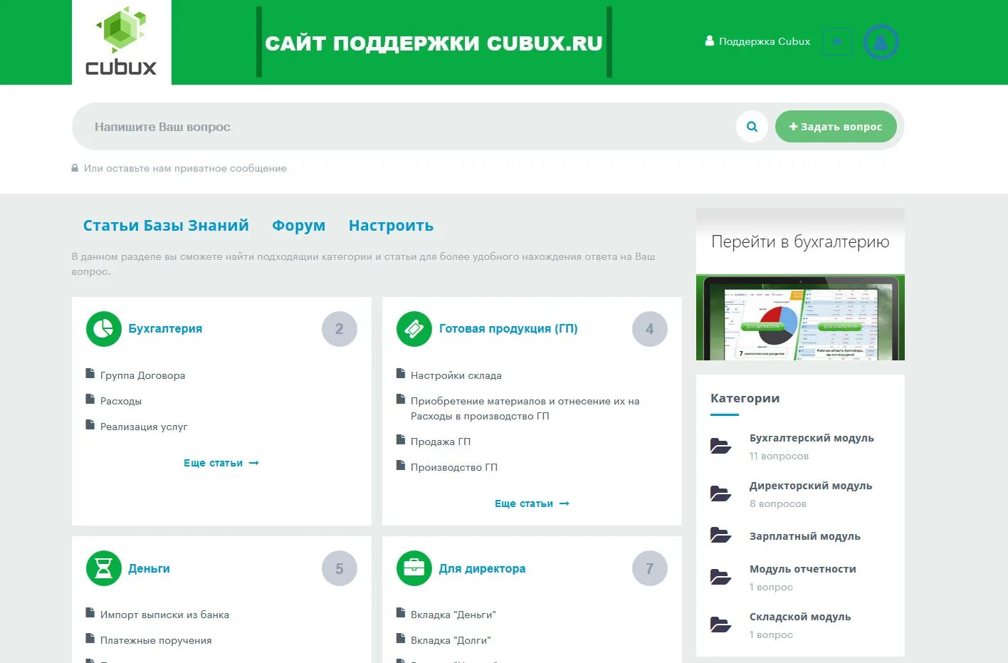This screenshot has width=1008, height=663.
Task: Click the count badge 2 for Бухгалтерия
Action: [340, 329]
